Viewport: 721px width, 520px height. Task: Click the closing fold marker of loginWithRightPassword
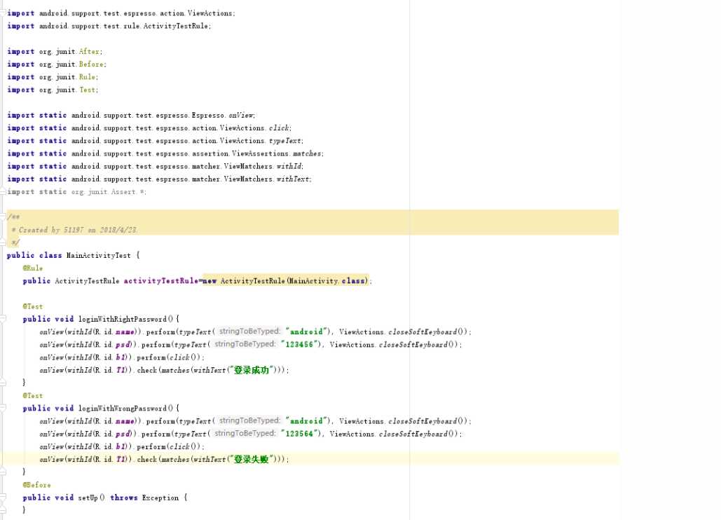tap(4, 383)
